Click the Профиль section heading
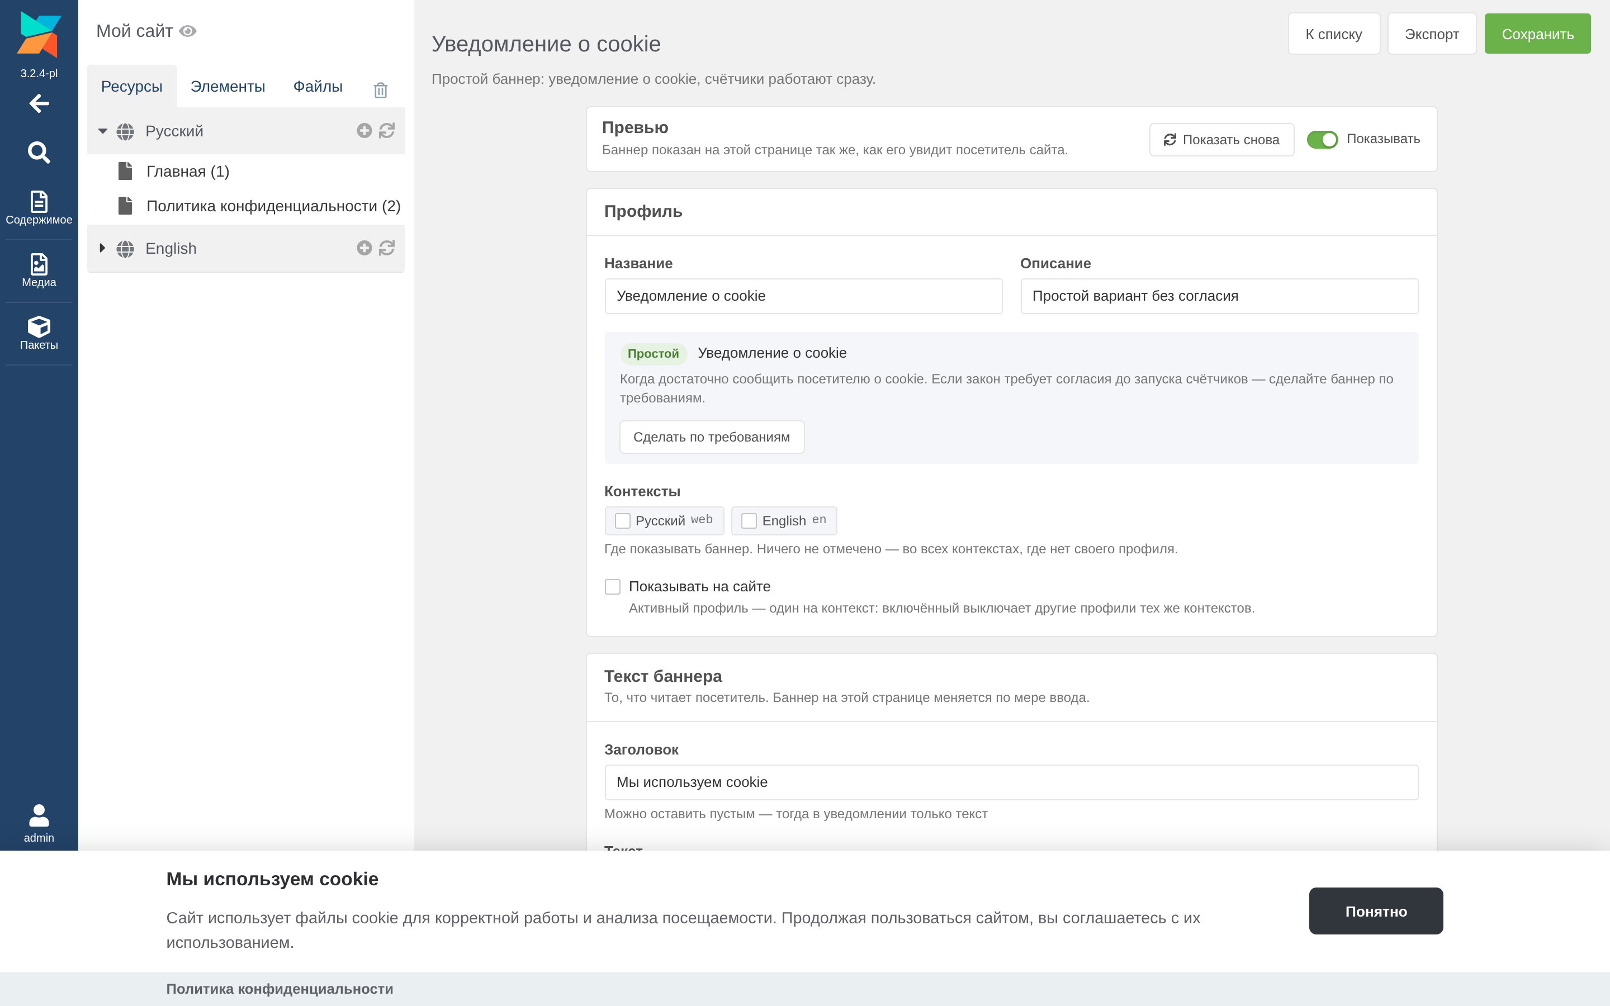Image resolution: width=1610 pixels, height=1006 pixels. click(643, 212)
